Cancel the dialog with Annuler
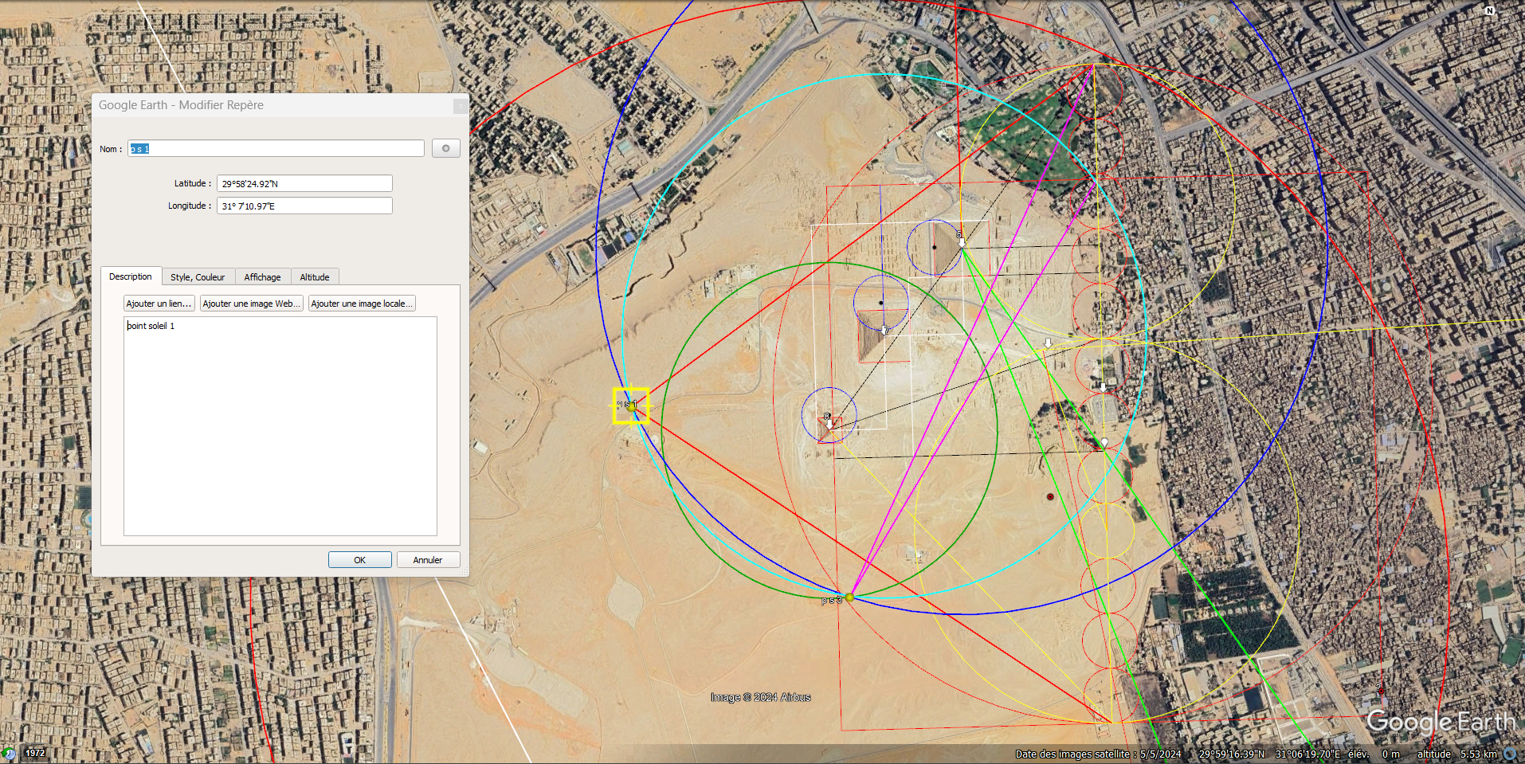1525x764 pixels. pos(428,560)
